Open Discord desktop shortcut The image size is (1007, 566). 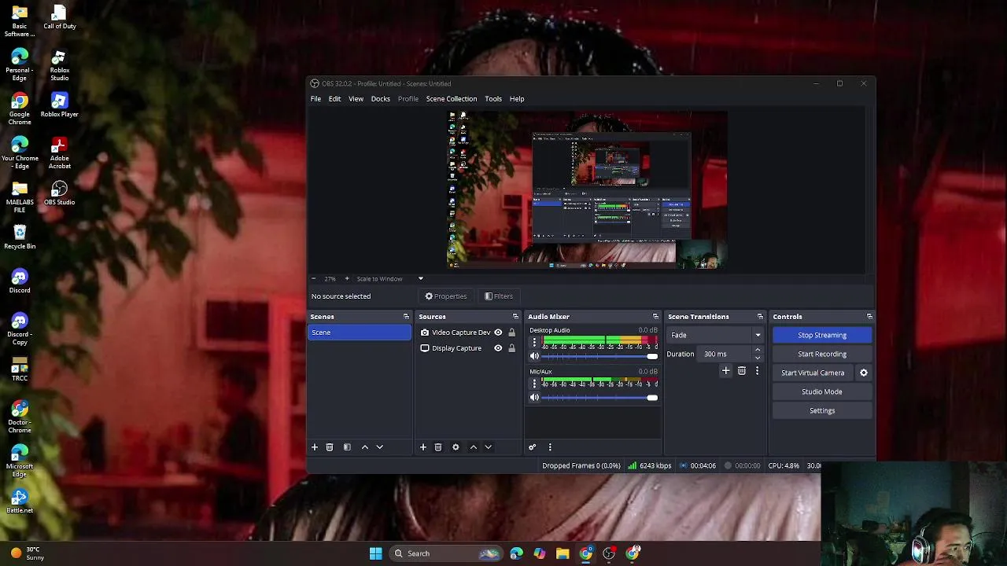coord(20,281)
